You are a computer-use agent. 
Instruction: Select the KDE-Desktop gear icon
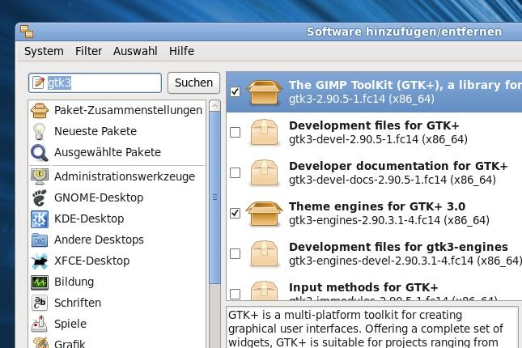coord(40,219)
